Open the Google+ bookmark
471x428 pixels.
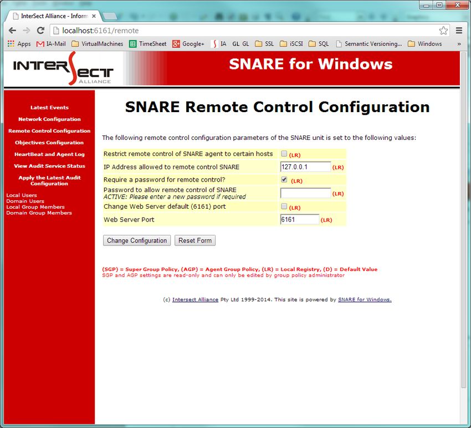point(188,44)
